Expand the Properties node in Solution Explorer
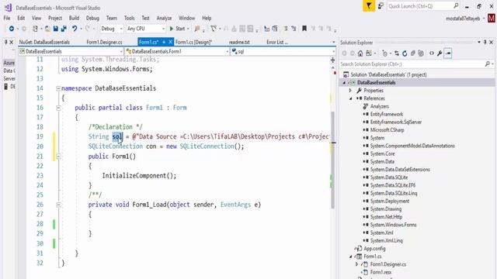497x279 pixels. (x=350, y=91)
